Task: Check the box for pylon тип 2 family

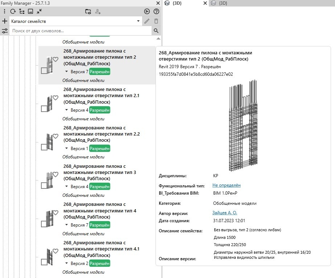Action: [x=44, y=71]
